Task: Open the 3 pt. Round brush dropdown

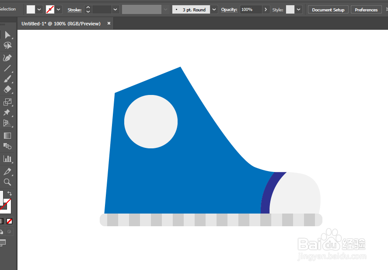Action: (214, 10)
